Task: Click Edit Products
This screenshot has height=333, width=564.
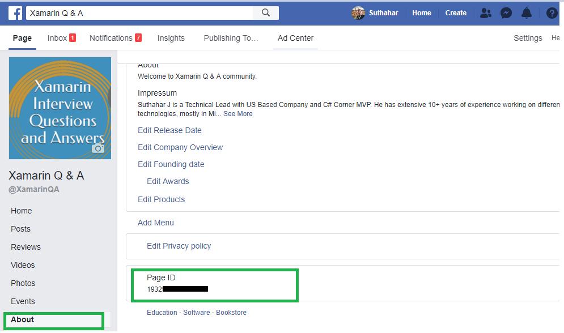Action: click(x=161, y=199)
